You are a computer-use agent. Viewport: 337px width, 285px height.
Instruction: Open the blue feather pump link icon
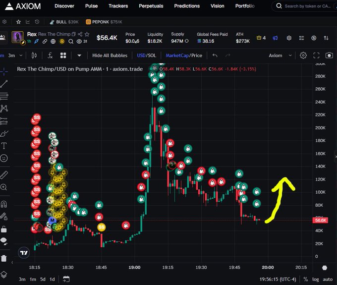tap(37, 41)
